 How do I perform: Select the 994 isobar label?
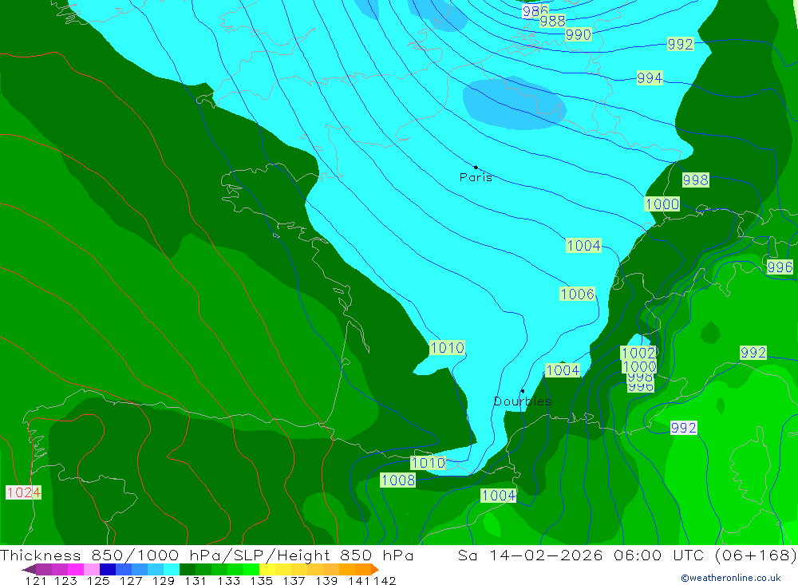click(x=650, y=78)
